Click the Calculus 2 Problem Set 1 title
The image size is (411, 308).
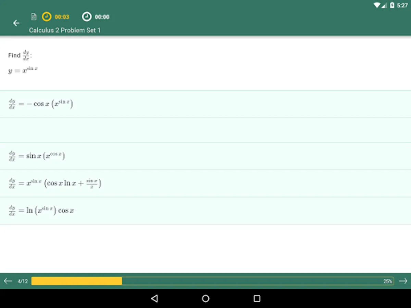point(65,30)
